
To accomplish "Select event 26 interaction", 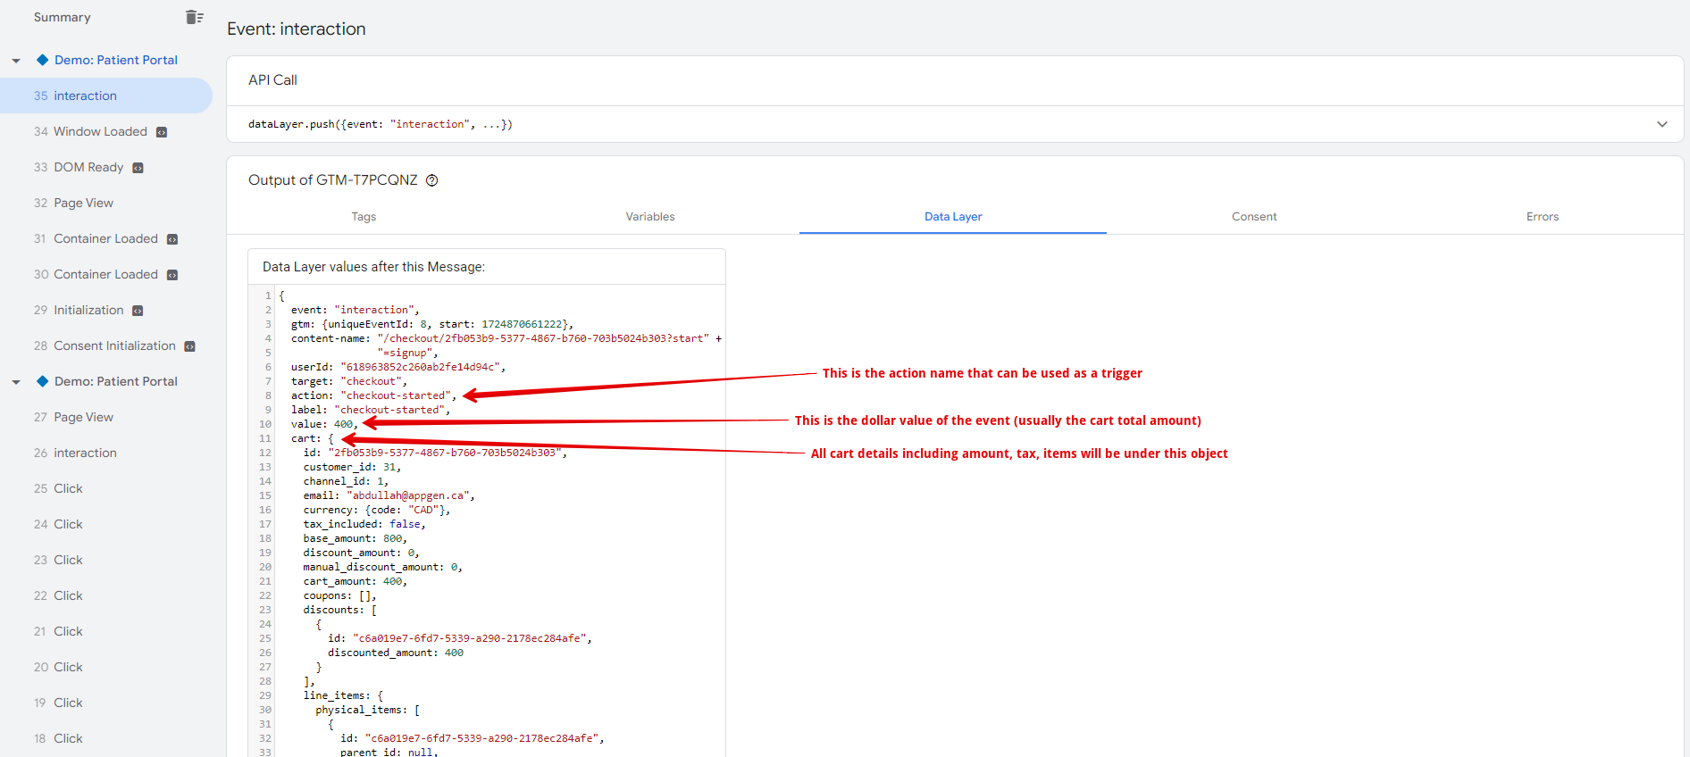I will [85, 453].
